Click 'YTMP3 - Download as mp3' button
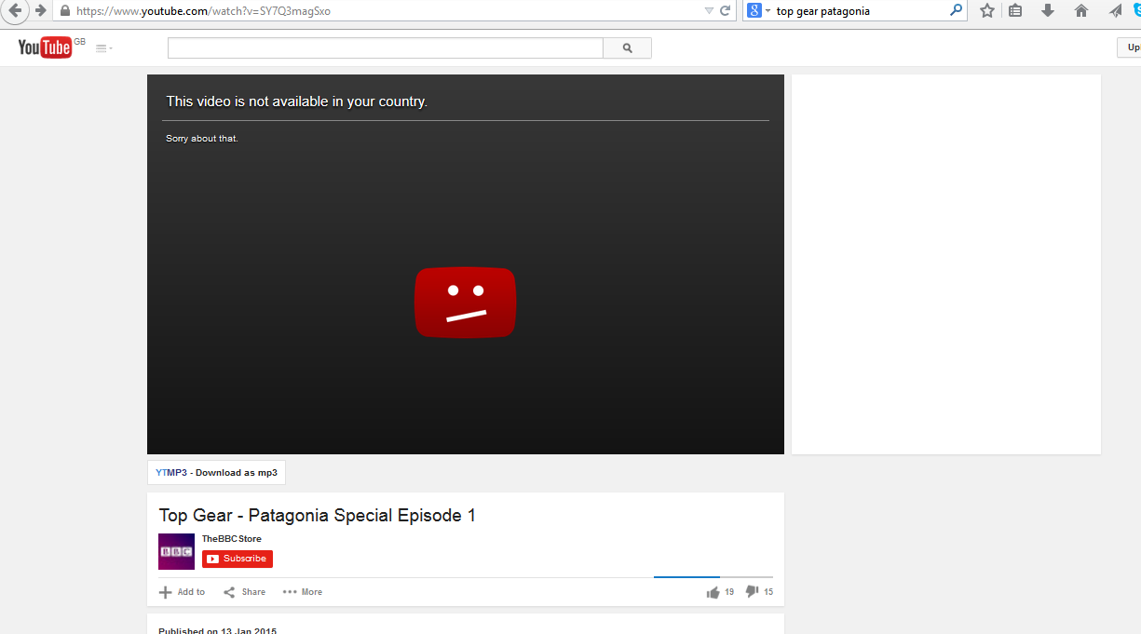 click(x=217, y=473)
